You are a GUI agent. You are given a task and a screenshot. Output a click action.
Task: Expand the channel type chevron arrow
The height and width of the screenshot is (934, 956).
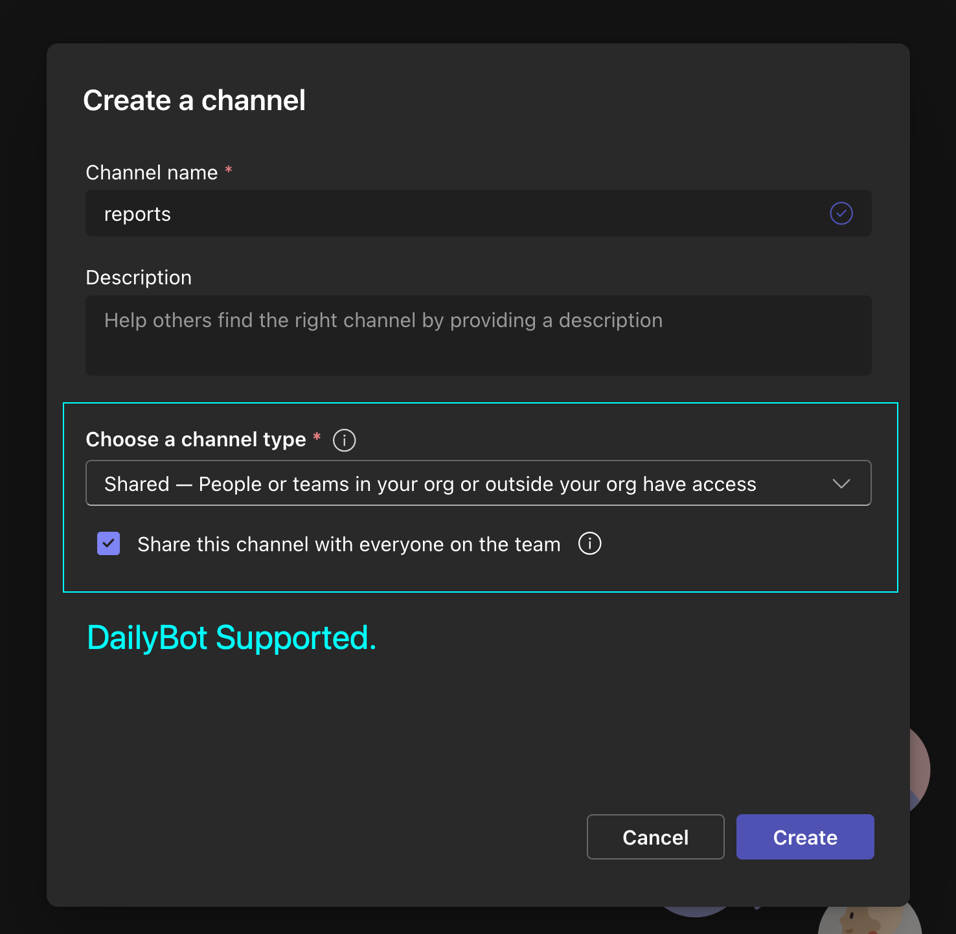pyautogui.click(x=841, y=484)
